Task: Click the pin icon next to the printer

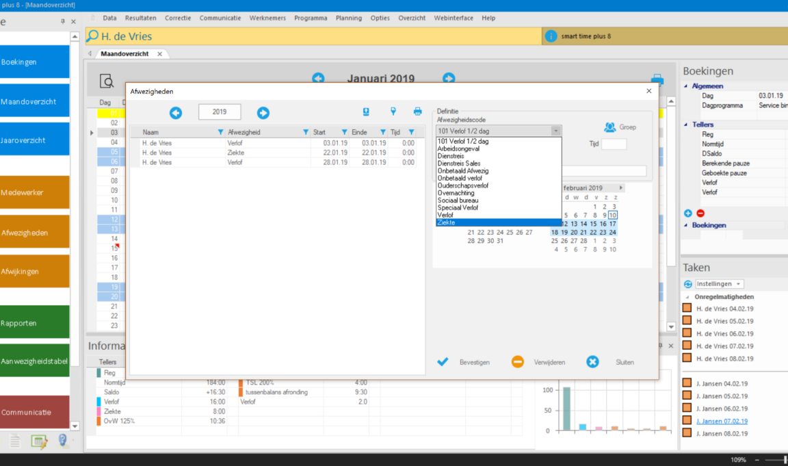Action: 393,112
